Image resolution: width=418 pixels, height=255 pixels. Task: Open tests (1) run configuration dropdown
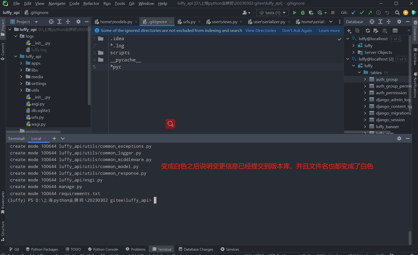[284, 13]
